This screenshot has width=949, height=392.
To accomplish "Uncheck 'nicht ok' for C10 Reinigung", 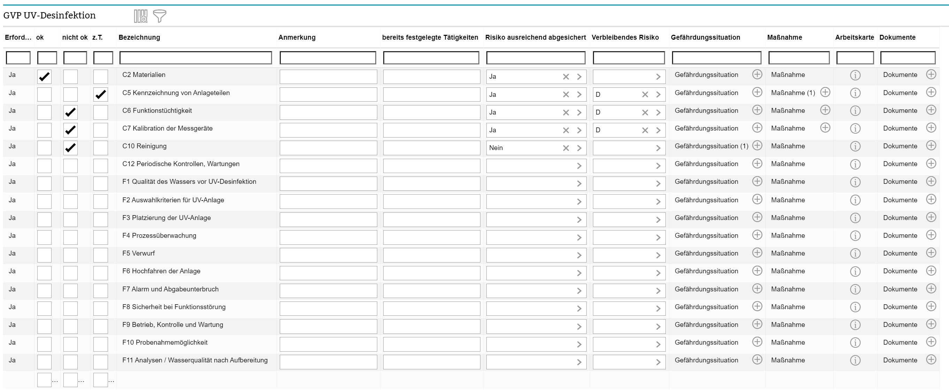I will pyautogui.click(x=70, y=148).
